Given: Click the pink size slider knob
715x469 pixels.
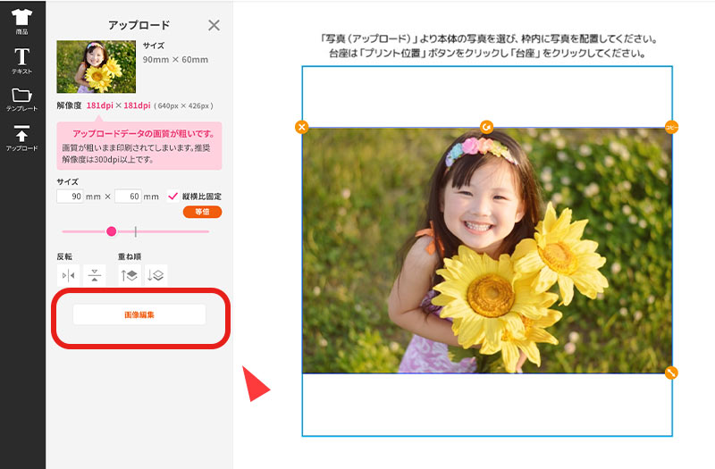Looking at the screenshot, I should (x=112, y=231).
